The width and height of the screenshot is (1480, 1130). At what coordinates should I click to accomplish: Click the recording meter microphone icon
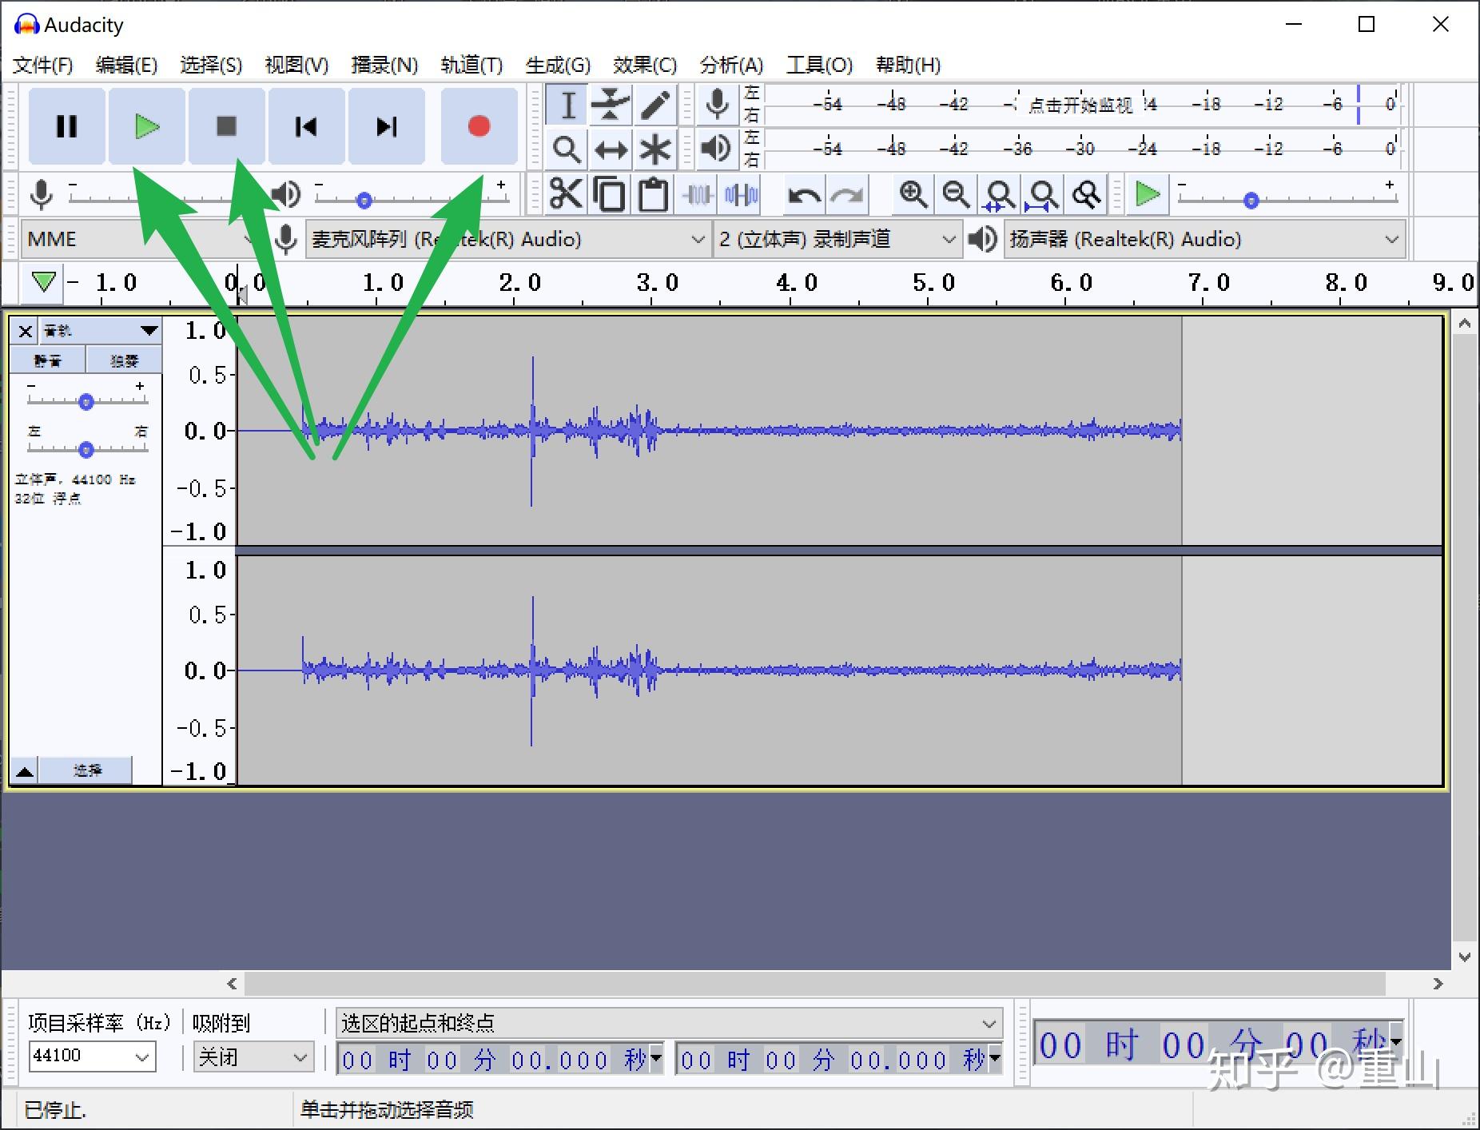[x=717, y=105]
